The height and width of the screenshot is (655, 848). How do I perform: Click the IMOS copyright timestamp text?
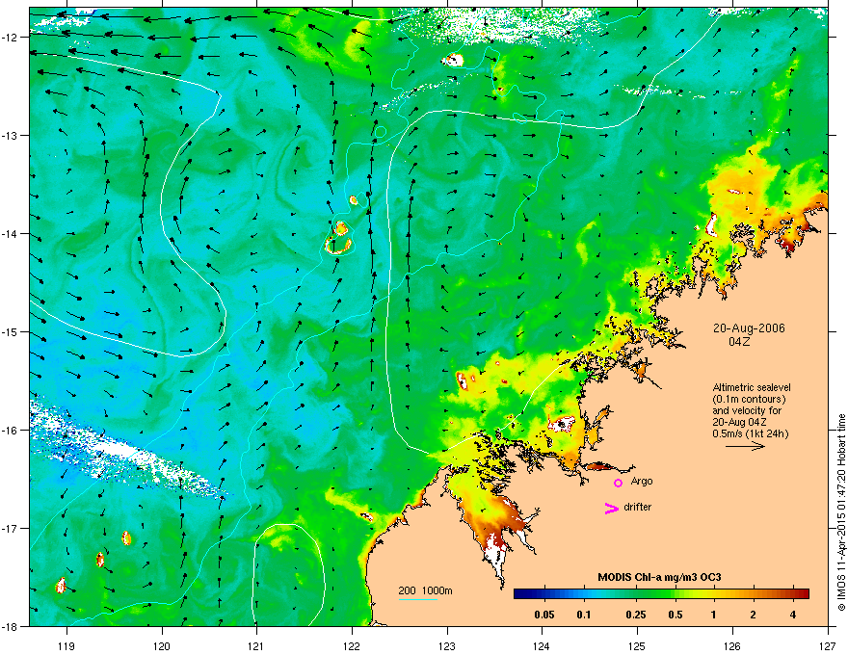coord(841,511)
